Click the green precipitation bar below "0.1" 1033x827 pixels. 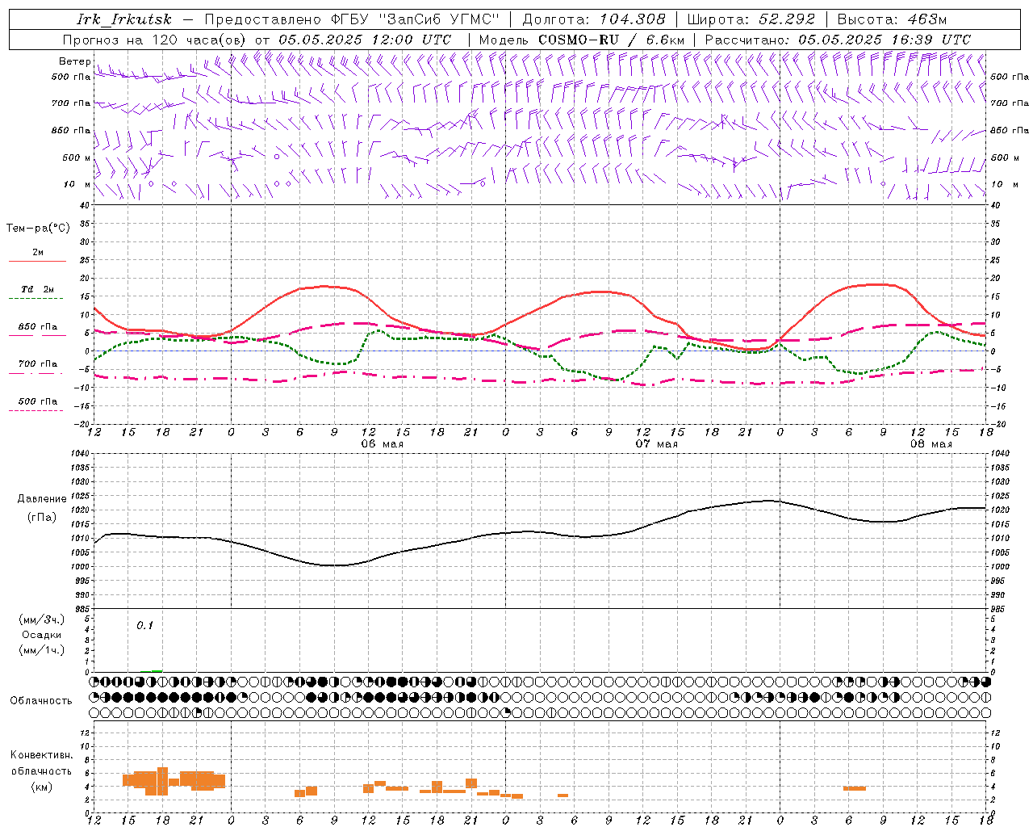click(157, 670)
